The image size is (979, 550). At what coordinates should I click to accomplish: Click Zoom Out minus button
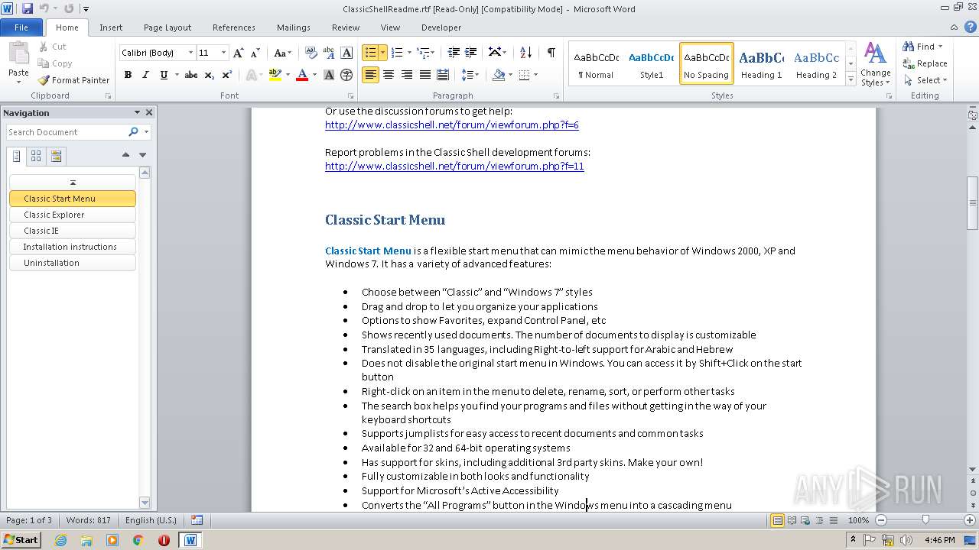coord(881,520)
